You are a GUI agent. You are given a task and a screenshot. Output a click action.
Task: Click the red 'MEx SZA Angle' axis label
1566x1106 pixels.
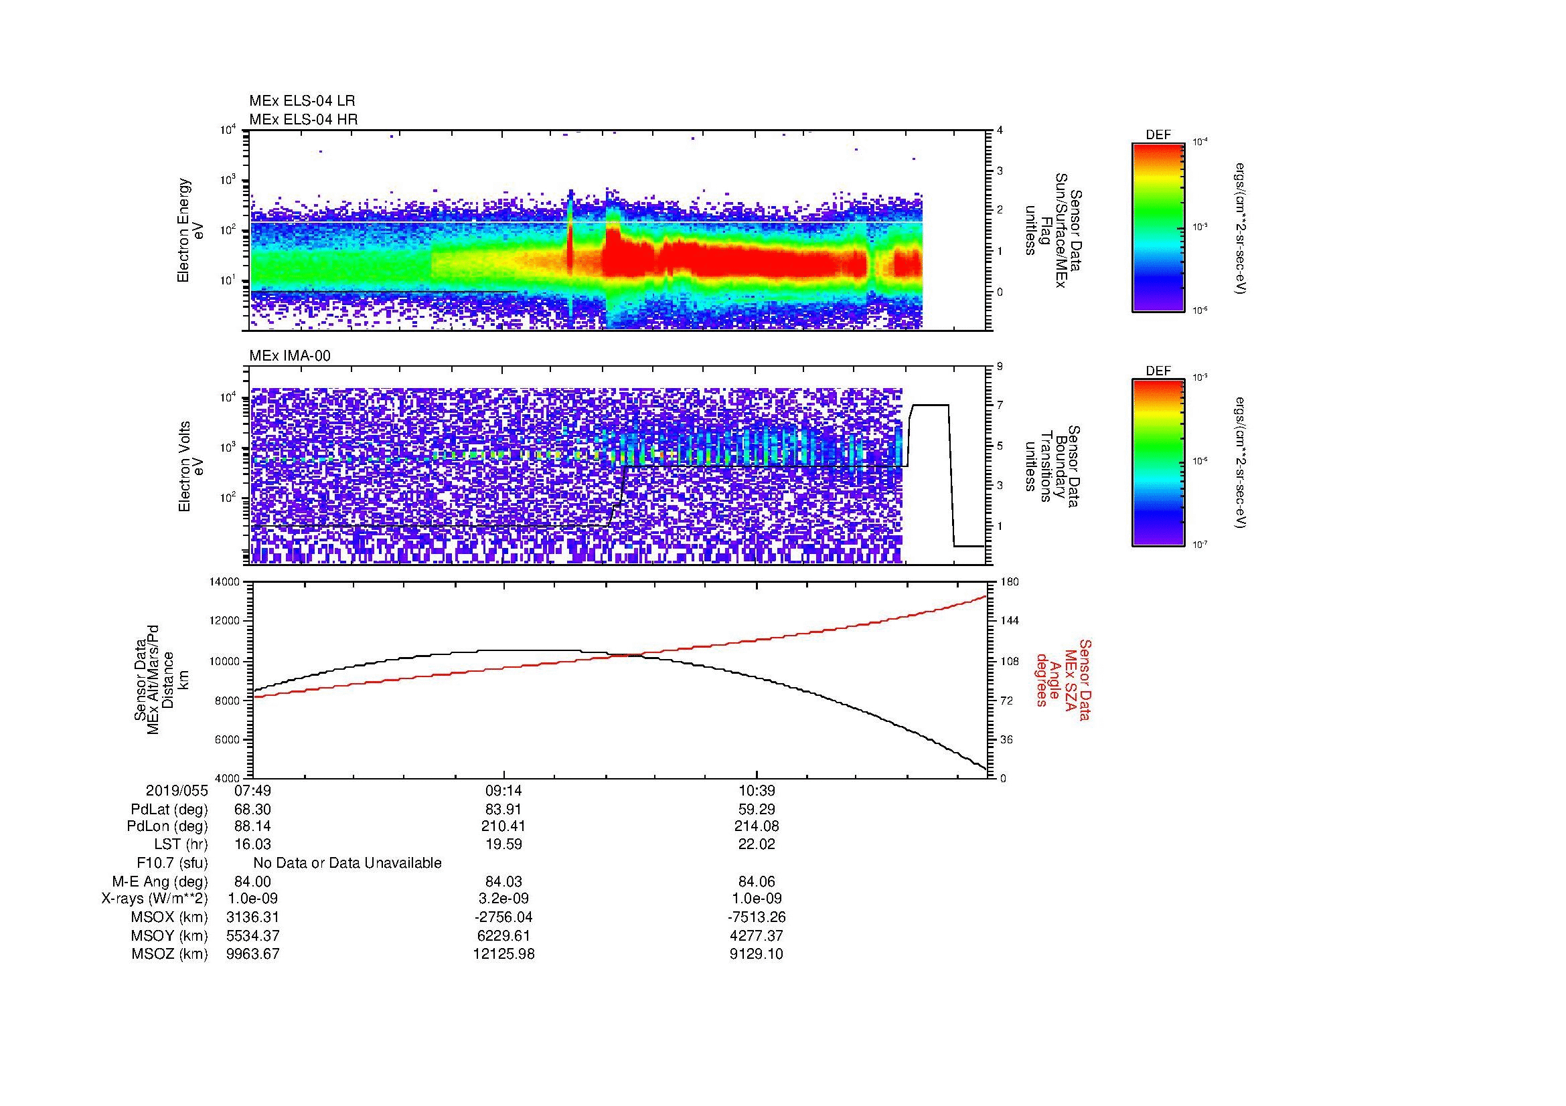click(x=1063, y=679)
